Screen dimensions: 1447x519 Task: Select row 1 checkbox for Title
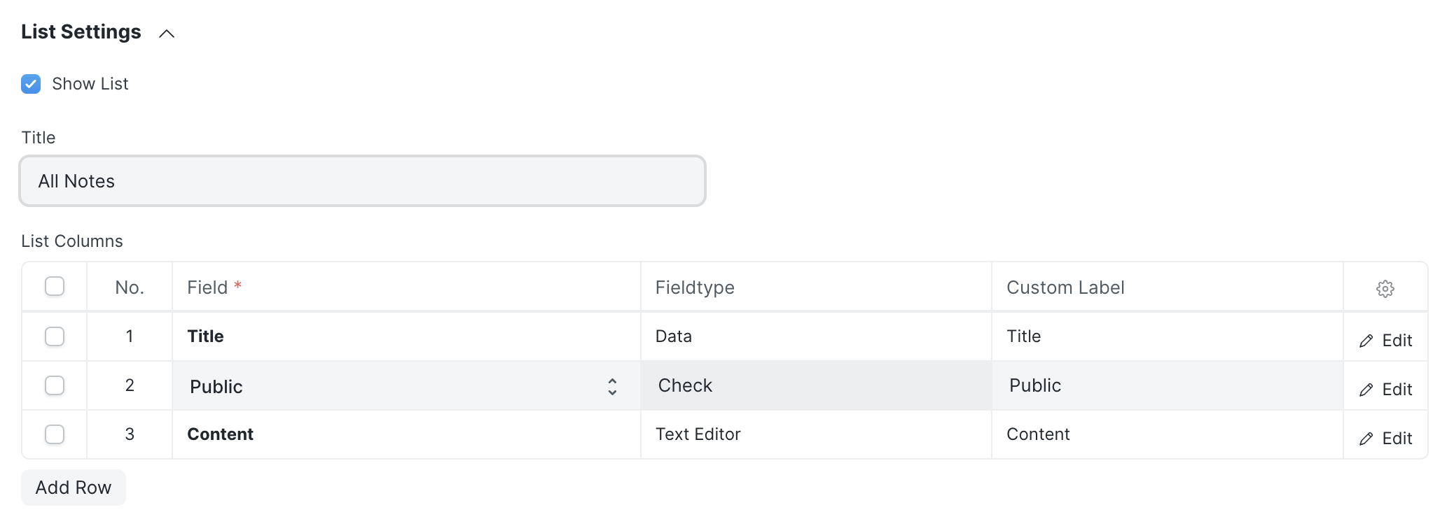tap(55, 336)
